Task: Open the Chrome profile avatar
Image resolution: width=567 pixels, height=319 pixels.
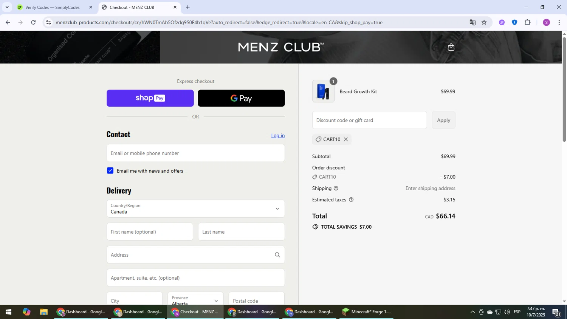Action: pyautogui.click(x=546, y=22)
